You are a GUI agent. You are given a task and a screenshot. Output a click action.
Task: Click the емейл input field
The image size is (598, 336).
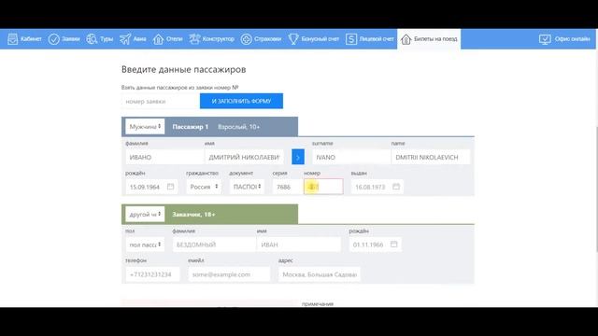229,274
